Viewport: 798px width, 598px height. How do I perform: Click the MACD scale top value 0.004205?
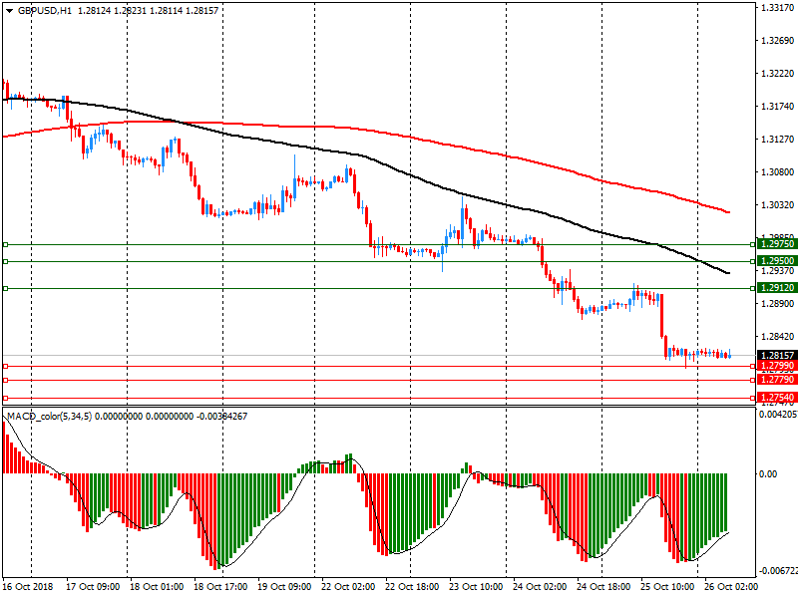[x=778, y=415]
